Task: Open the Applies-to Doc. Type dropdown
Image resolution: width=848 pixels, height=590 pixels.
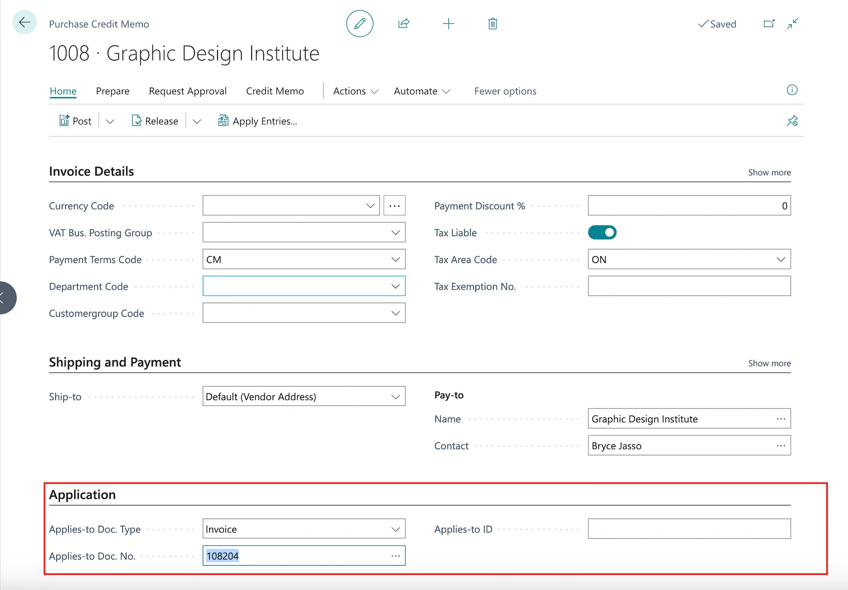Action: click(x=395, y=529)
